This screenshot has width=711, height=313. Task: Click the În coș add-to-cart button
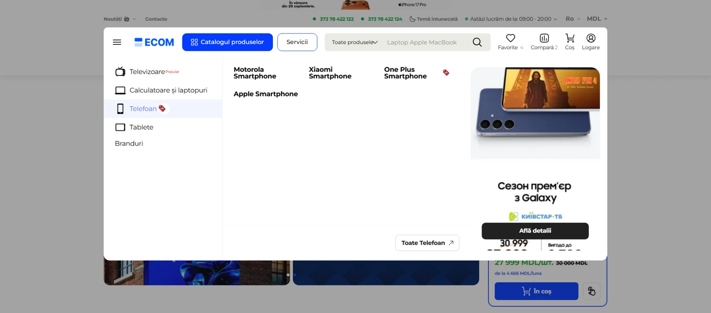pos(536,291)
